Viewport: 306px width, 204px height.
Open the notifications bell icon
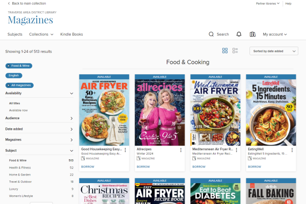click(x=239, y=35)
